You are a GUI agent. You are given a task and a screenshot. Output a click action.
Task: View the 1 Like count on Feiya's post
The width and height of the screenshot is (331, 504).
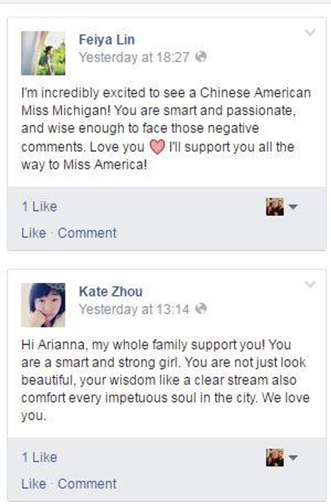[x=39, y=206]
